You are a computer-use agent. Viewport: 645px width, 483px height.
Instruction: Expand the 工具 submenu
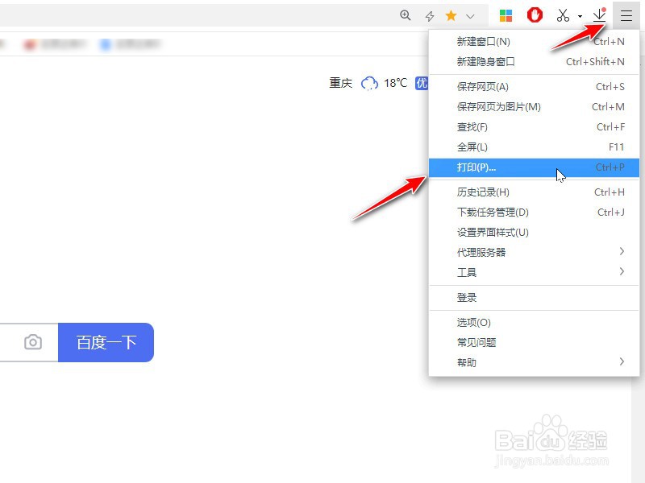pyautogui.click(x=475, y=271)
